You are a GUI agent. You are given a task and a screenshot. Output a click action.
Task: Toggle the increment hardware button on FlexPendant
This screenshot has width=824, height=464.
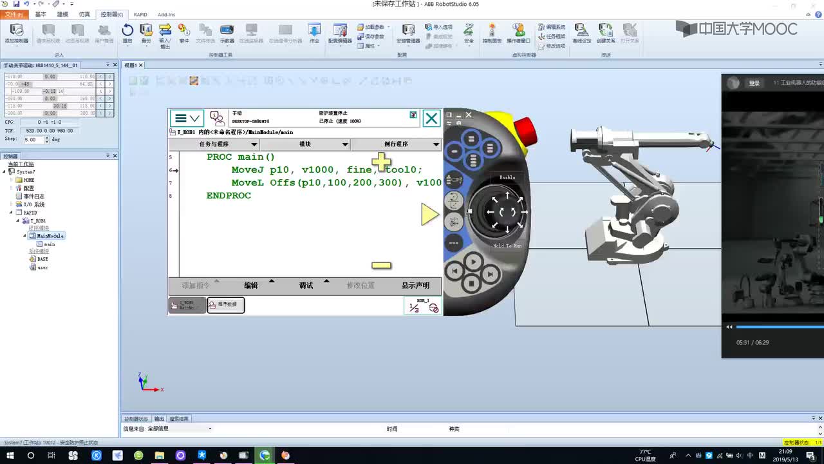453,243
